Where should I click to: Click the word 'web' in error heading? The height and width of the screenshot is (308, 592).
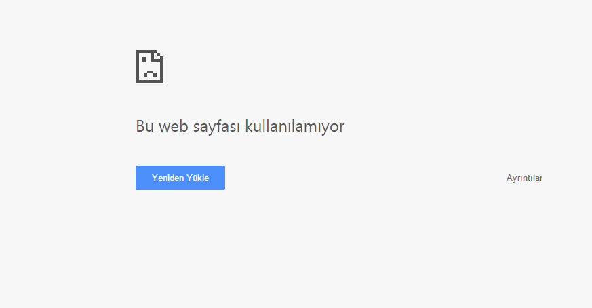[x=174, y=126]
